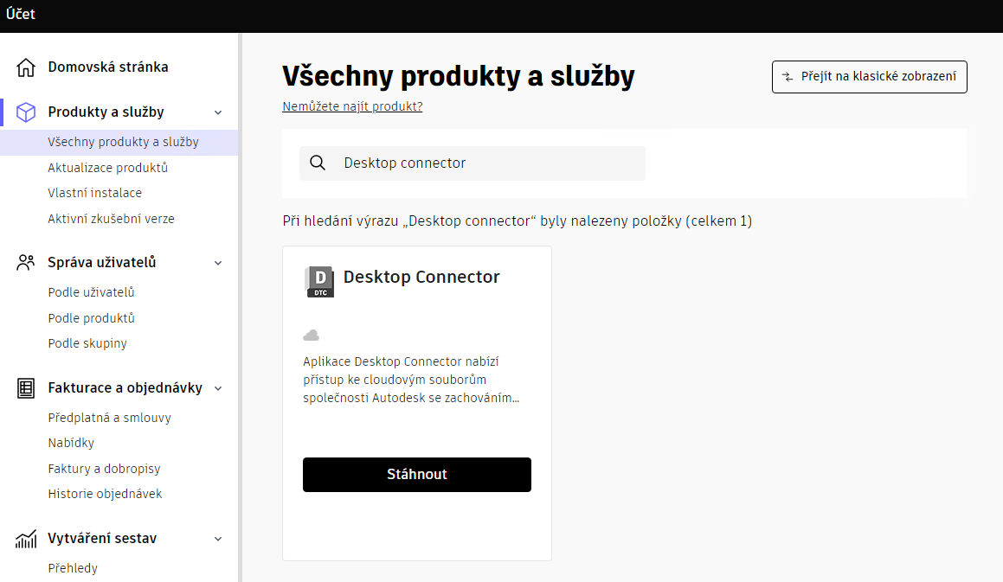Open Aktualizace produktů in sidebar
1003x582 pixels.
point(107,168)
